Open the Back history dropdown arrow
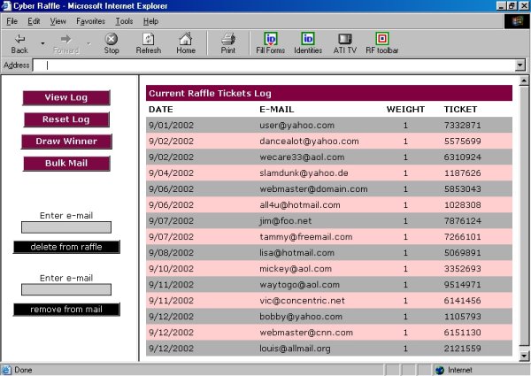531x376 pixels. coord(42,43)
